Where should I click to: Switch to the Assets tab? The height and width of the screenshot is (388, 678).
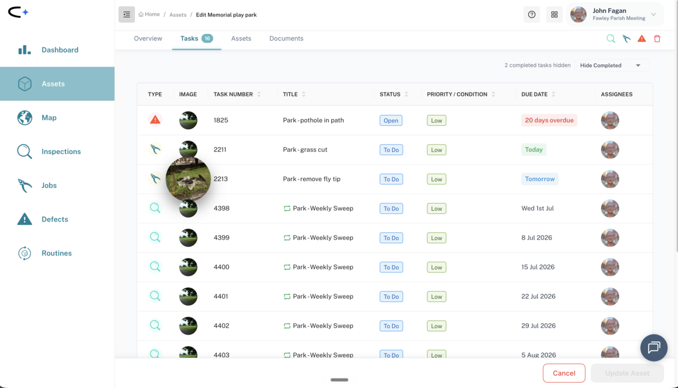click(x=241, y=38)
